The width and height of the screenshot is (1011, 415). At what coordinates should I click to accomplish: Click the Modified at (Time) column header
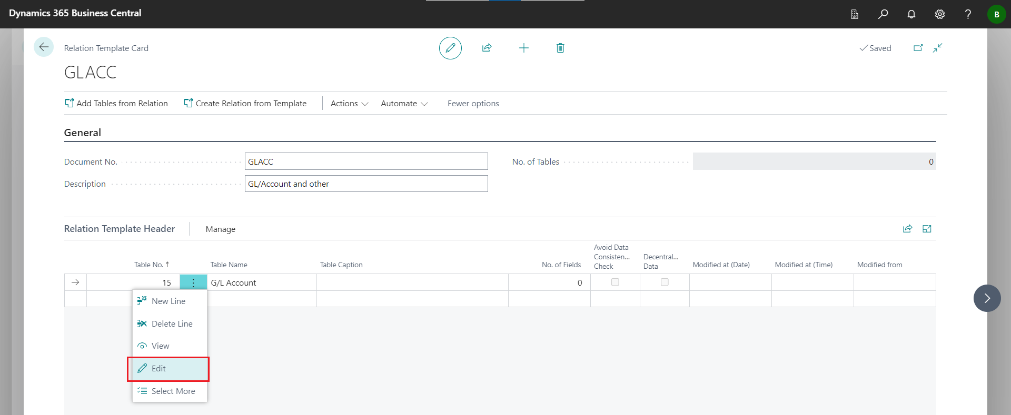[804, 265]
